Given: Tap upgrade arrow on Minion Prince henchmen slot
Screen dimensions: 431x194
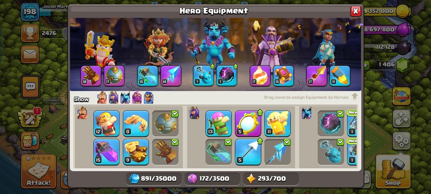Looking at the screenshot, I should pos(212,67).
